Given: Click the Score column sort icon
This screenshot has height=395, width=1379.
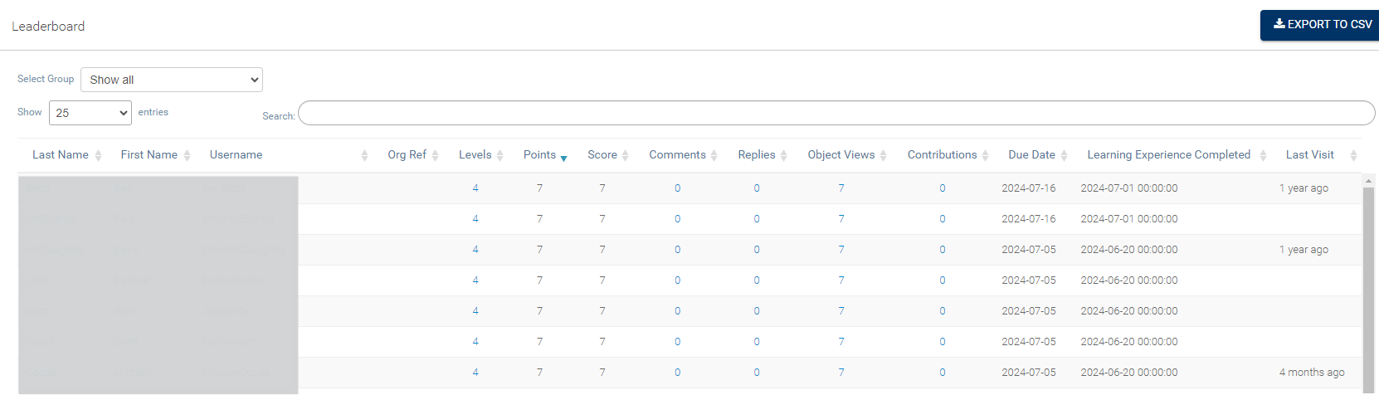Looking at the screenshot, I should point(626,155).
